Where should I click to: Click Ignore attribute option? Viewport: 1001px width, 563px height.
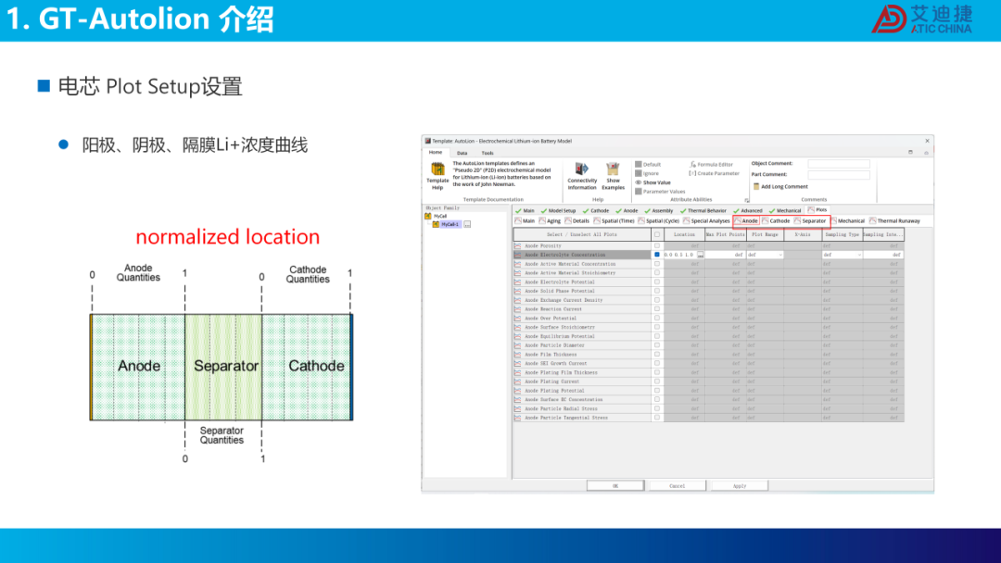point(647,173)
